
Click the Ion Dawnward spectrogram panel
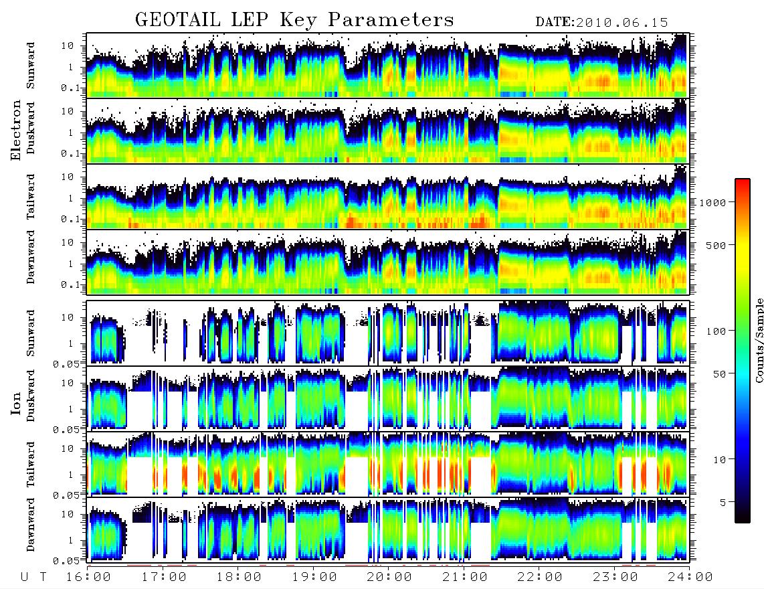tap(388, 530)
